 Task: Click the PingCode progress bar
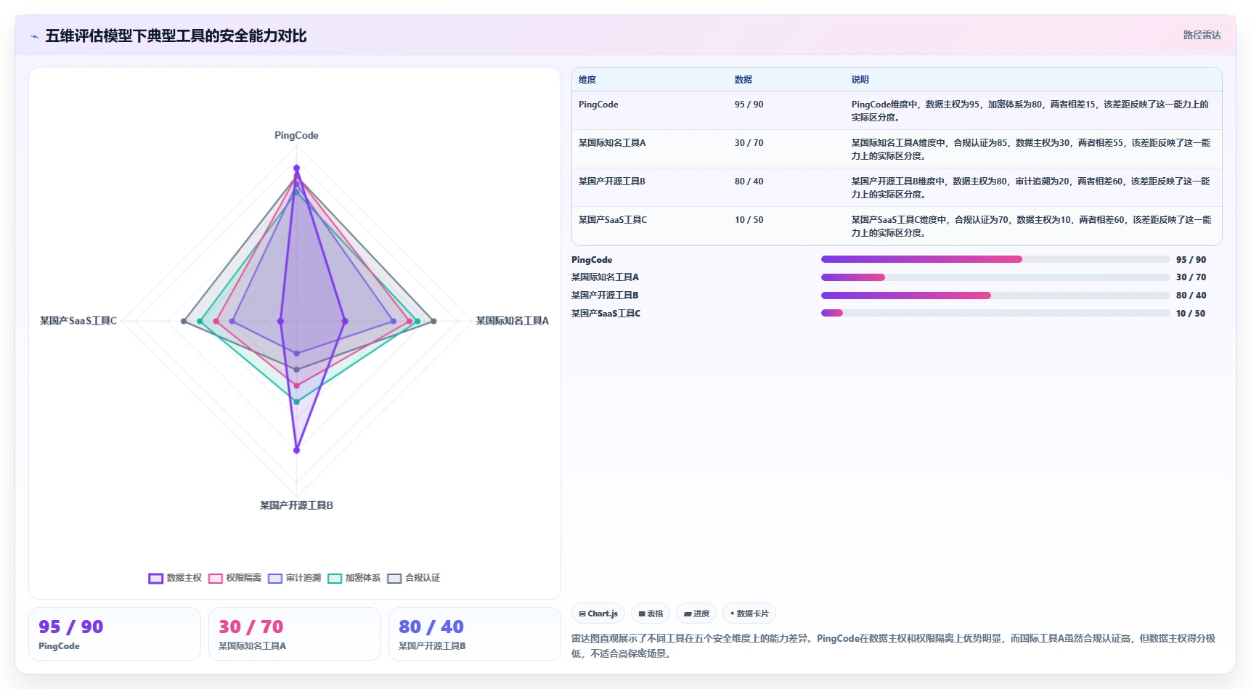pos(995,259)
